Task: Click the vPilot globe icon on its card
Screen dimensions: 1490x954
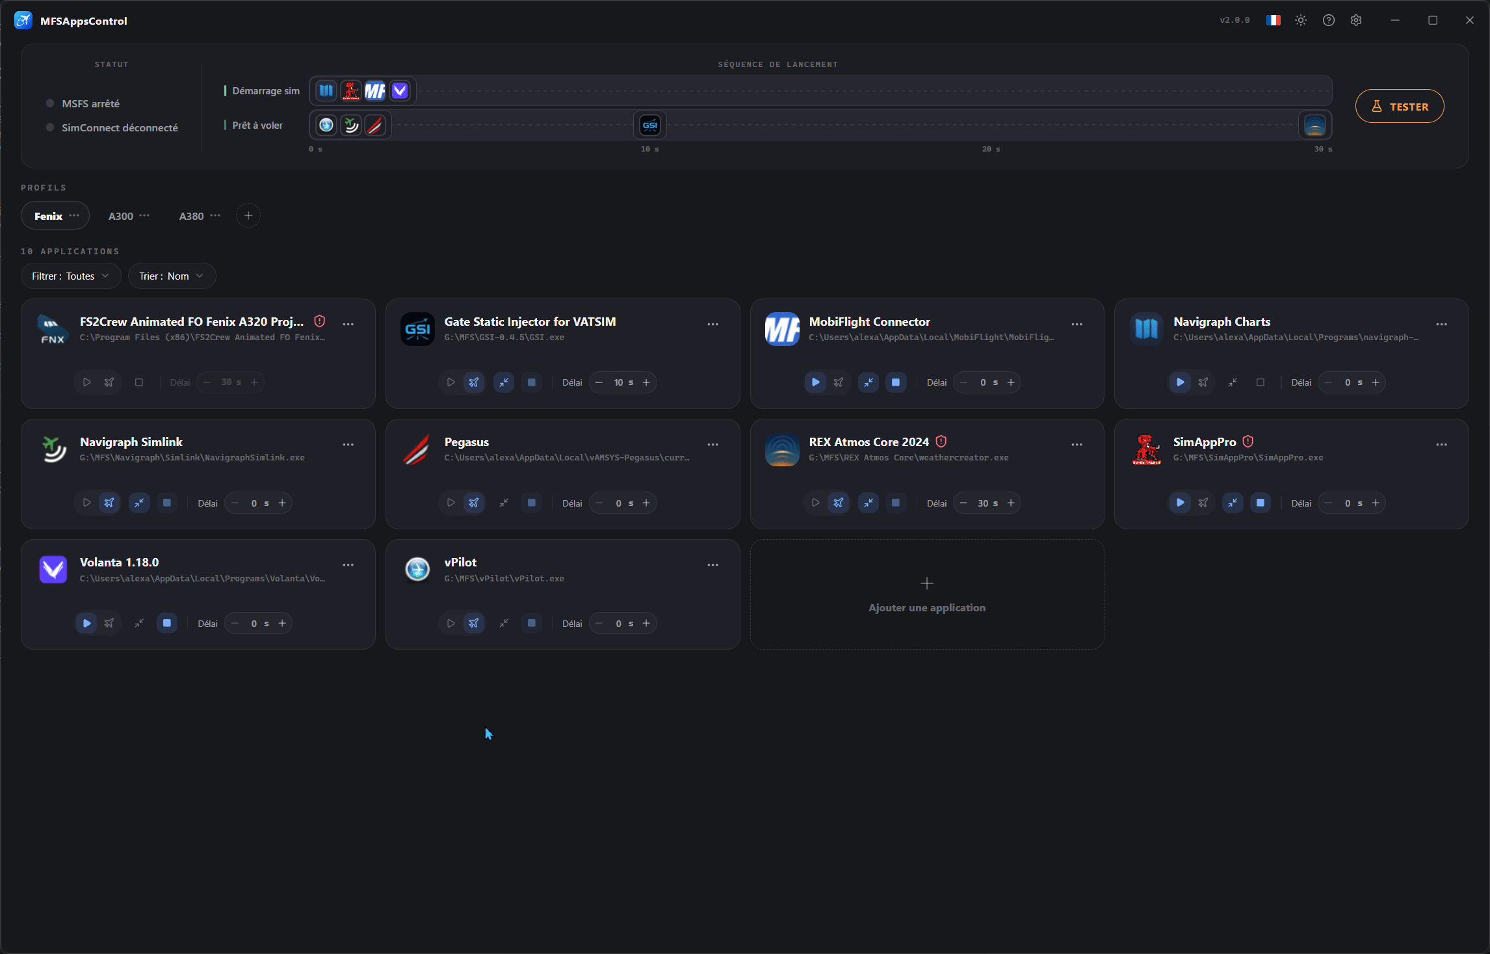Action: [417, 570]
